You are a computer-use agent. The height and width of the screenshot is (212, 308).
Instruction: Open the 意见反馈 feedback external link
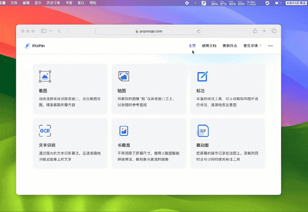click(252, 46)
